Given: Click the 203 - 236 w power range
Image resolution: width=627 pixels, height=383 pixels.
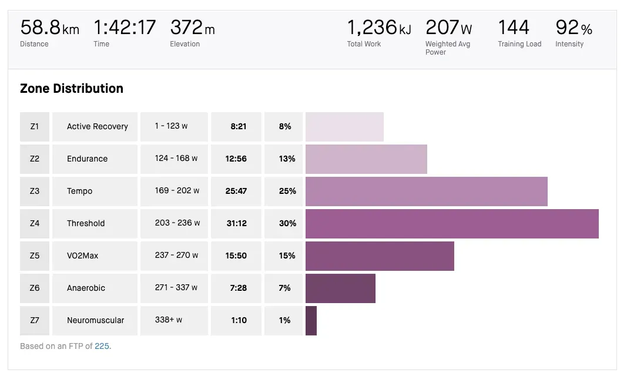Looking at the screenshot, I should 177,223.
